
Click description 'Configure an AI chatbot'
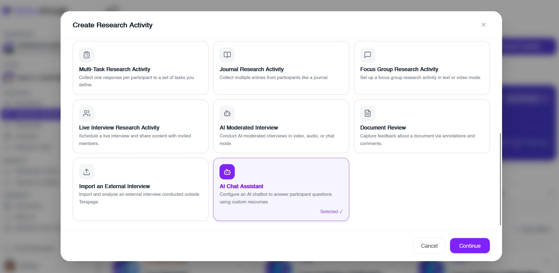point(276,198)
